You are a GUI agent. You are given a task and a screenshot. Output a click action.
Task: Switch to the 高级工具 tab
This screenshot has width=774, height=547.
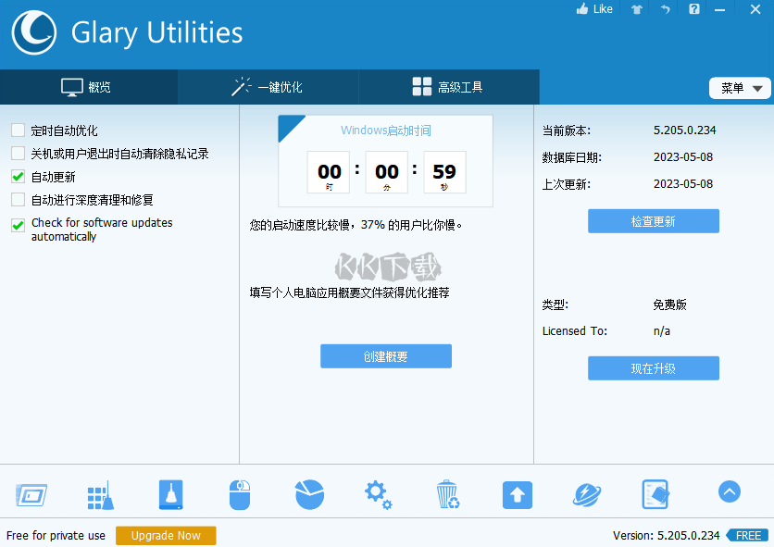(x=448, y=87)
